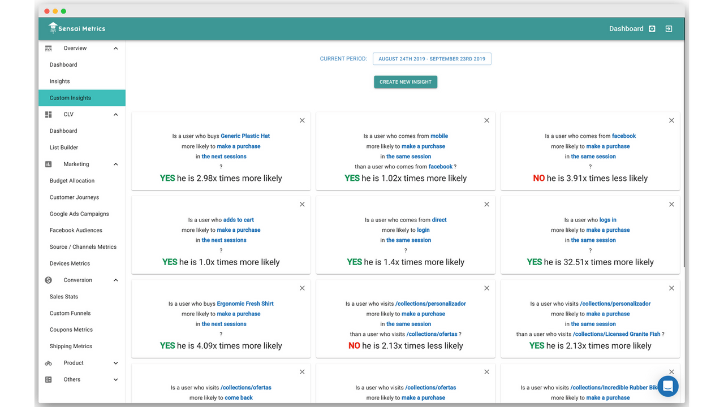Dismiss the facebook insight card
The height and width of the screenshot is (407, 724).
coord(671,120)
